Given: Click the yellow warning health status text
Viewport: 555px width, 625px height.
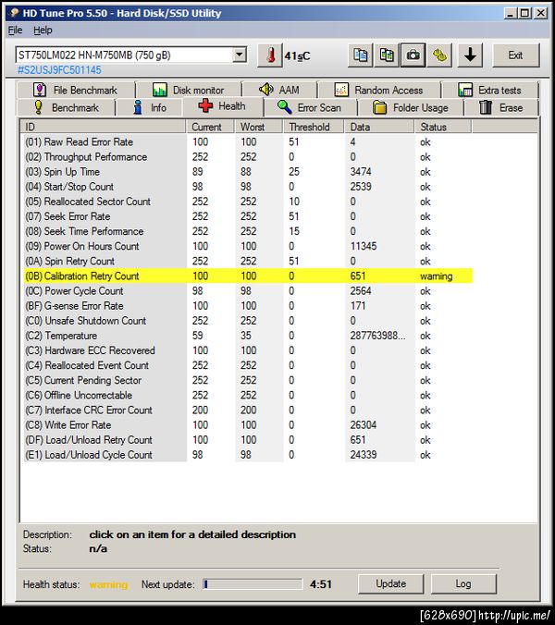Looking at the screenshot, I should tap(108, 584).
